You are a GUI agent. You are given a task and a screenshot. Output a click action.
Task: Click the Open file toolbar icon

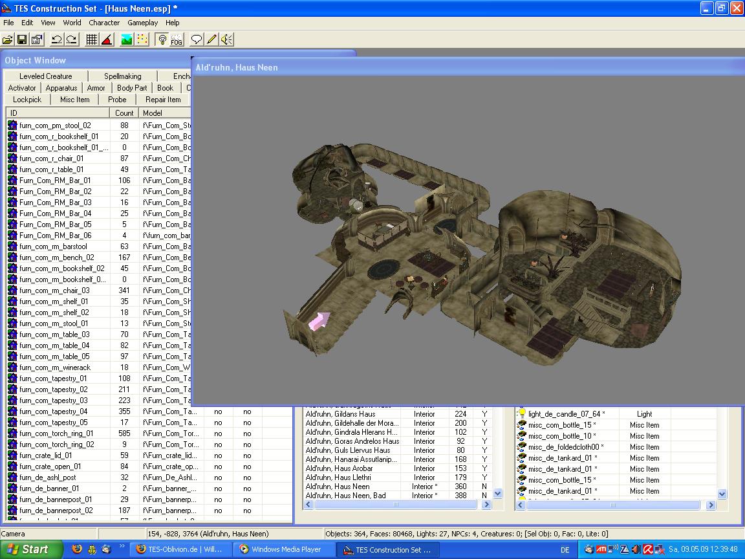[x=8, y=39]
